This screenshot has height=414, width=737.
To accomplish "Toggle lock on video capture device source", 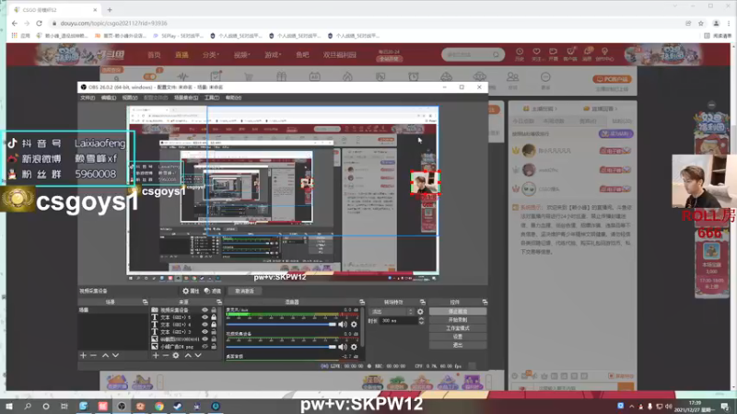I will click(214, 310).
